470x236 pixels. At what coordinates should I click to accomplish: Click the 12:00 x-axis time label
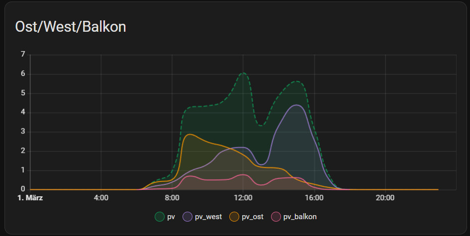243,198
